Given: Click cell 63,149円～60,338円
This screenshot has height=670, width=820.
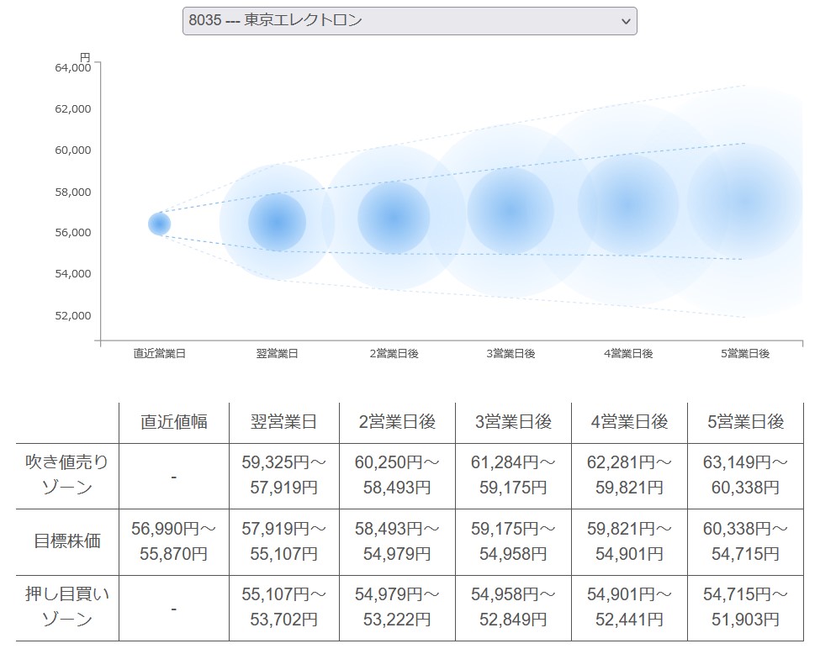Looking at the screenshot, I should pyautogui.click(x=746, y=475).
